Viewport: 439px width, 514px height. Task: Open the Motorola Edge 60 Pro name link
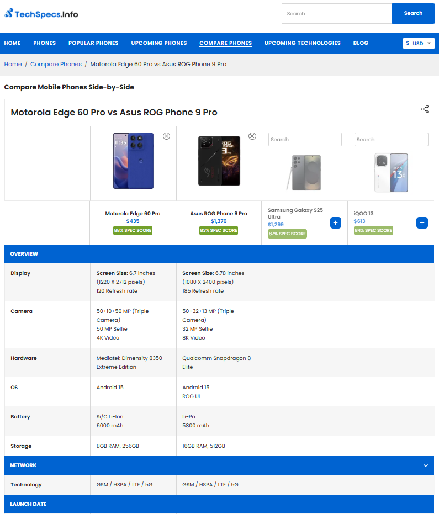point(133,214)
